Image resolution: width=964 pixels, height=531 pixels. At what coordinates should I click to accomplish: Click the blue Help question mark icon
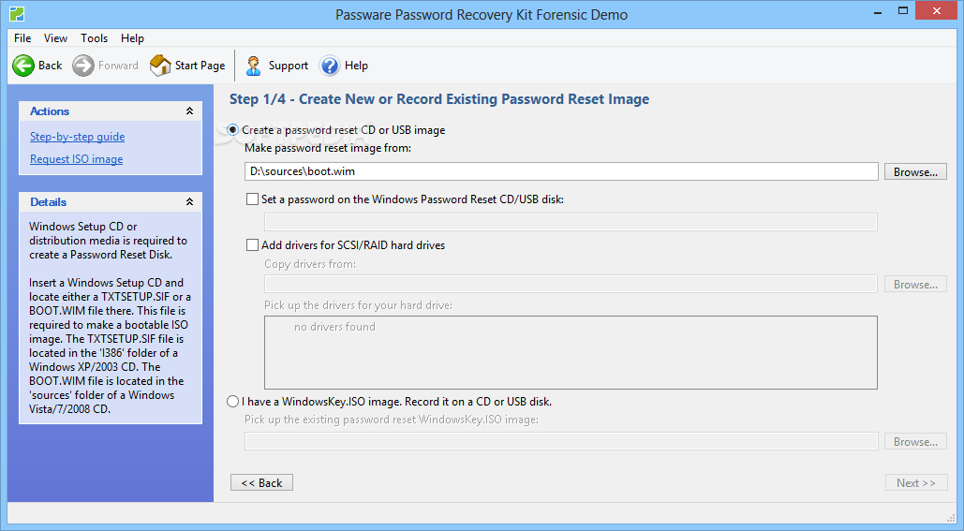tap(330, 66)
